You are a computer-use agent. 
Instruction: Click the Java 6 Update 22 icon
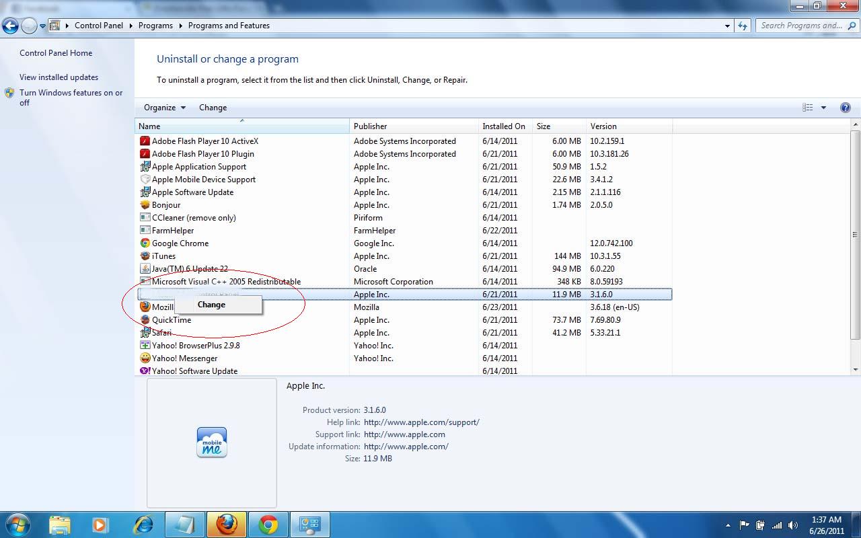tap(145, 269)
